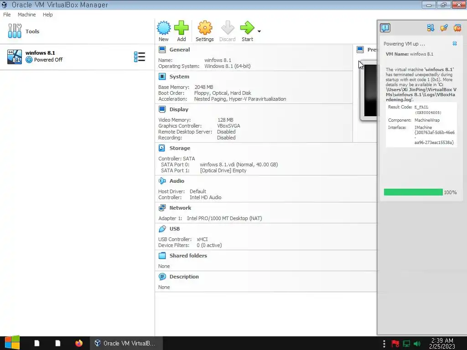Click the Powering VM up progress bar
Viewport: 467px width, 350px height.
pos(413,192)
